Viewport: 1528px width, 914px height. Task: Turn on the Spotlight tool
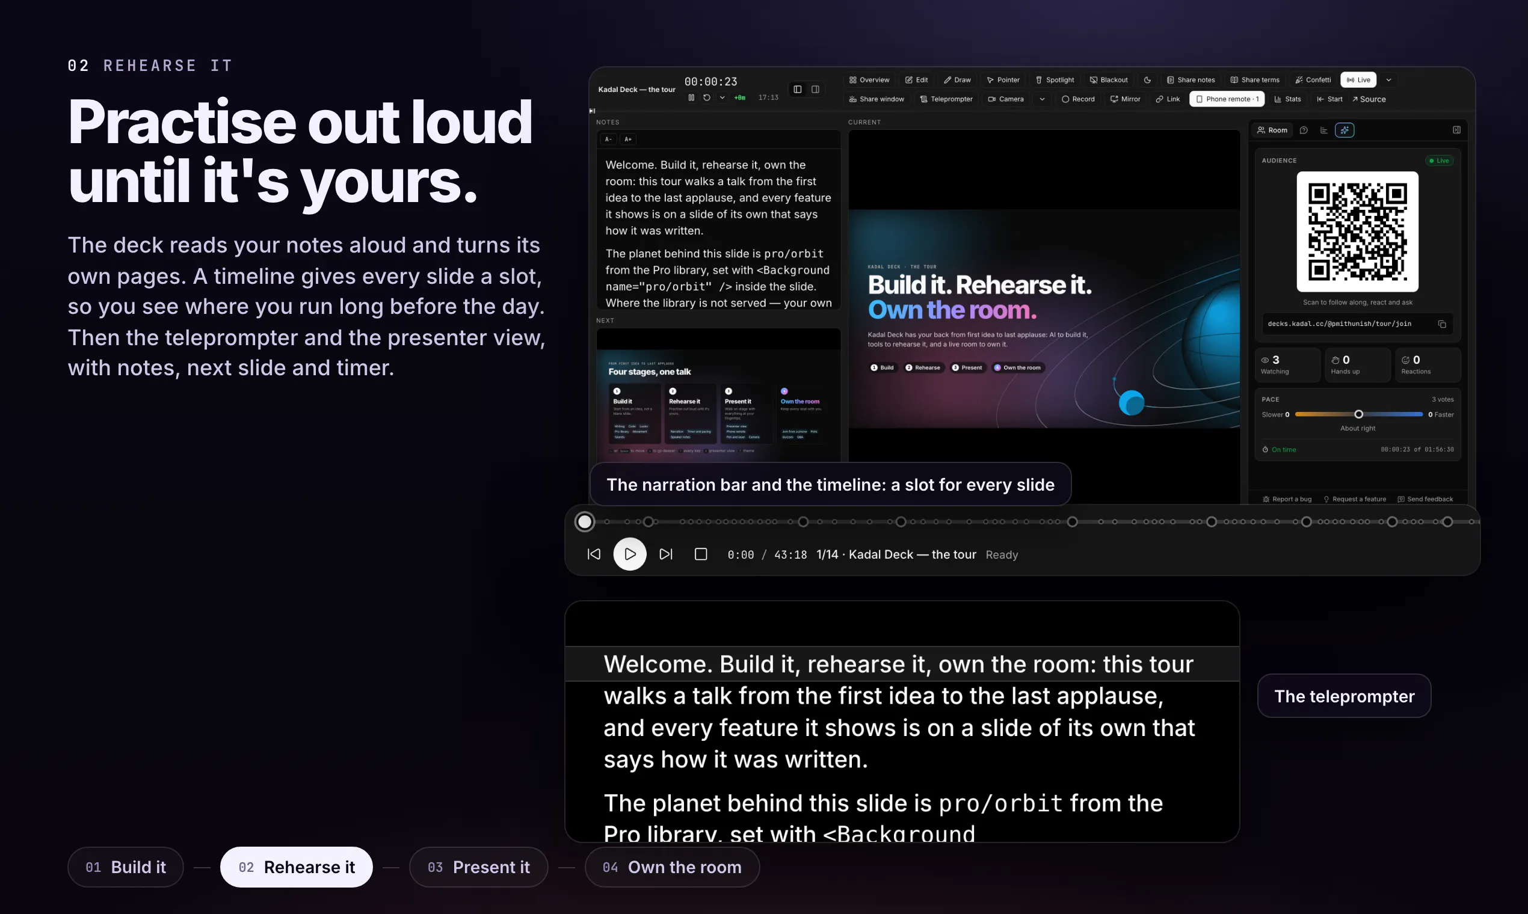pyautogui.click(x=1055, y=80)
